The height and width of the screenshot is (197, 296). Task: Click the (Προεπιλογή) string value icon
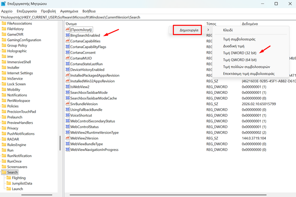click(67, 30)
